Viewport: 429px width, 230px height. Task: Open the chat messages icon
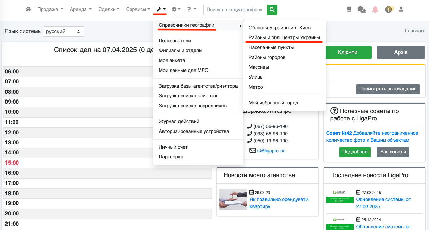click(x=361, y=10)
